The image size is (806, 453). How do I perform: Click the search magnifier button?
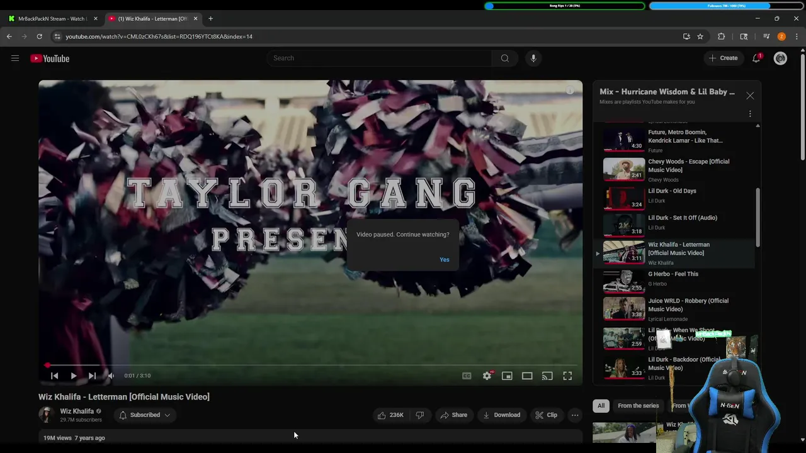click(x=504, y=58)
